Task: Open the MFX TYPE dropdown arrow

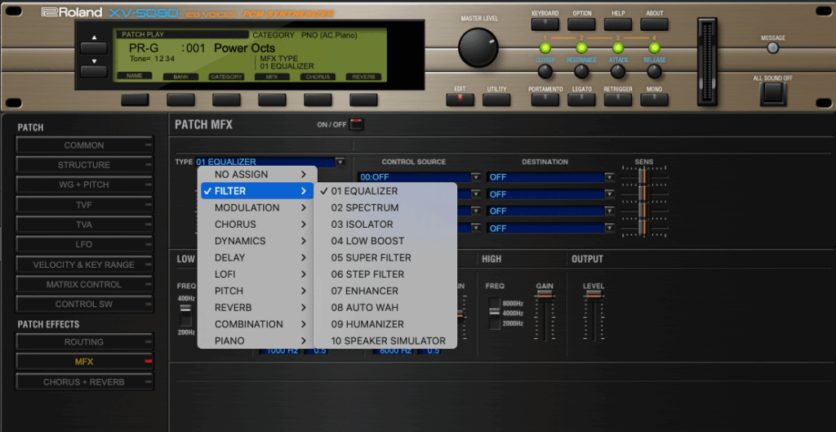Action: pyautogui.click(x=340, y=163)
